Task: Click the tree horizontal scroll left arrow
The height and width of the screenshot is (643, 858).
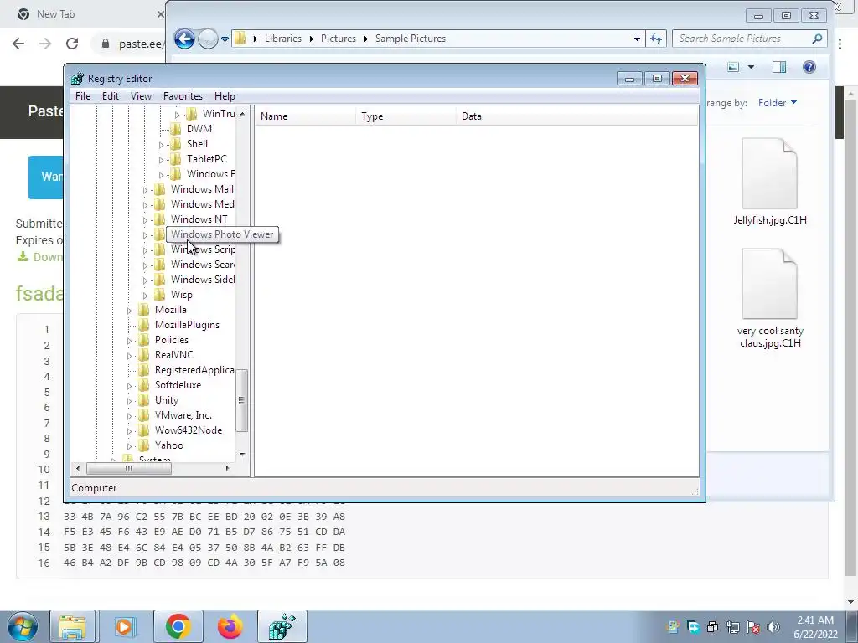Action: pyautogui.click(x=78, y=468)
